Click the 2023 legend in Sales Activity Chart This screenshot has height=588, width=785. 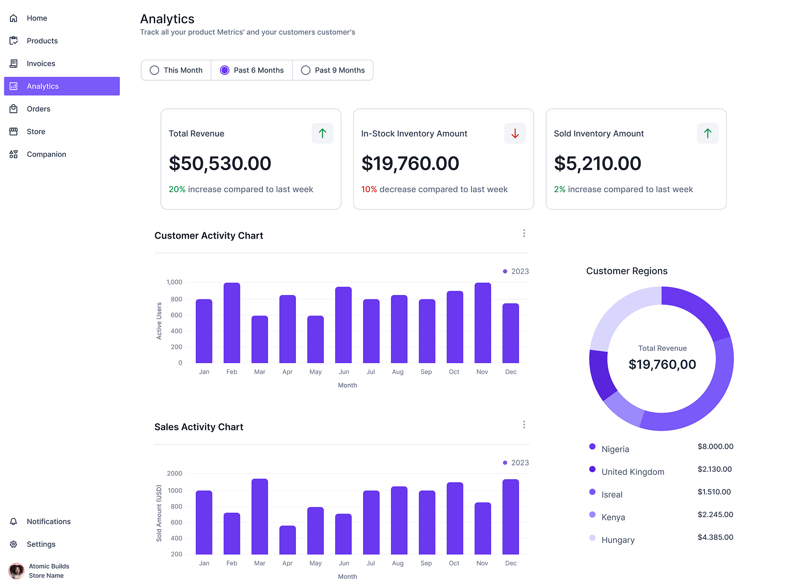[x=516, y=463]
